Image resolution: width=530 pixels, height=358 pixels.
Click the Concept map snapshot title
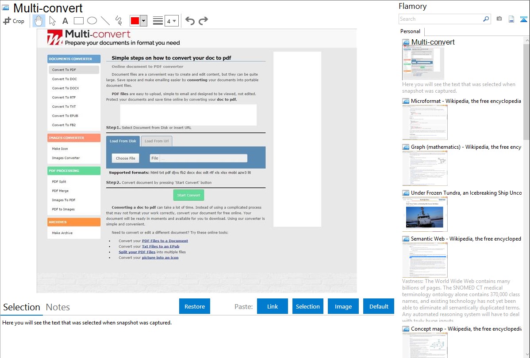tap(466, 329)
